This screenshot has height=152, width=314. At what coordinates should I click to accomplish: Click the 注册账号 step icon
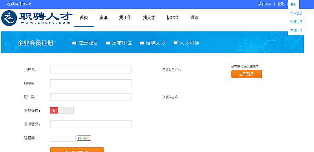(x=74, y=43)
